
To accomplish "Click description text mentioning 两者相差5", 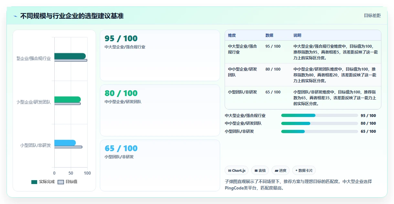I will click(x=335, y=52).
